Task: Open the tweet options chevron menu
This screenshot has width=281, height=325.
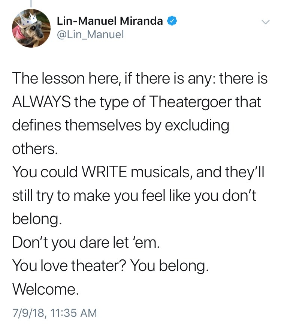Action: click(x=265, y=22)
